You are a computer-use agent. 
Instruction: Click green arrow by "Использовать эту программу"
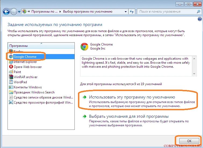pyautogui.click(x=85, y=97)
